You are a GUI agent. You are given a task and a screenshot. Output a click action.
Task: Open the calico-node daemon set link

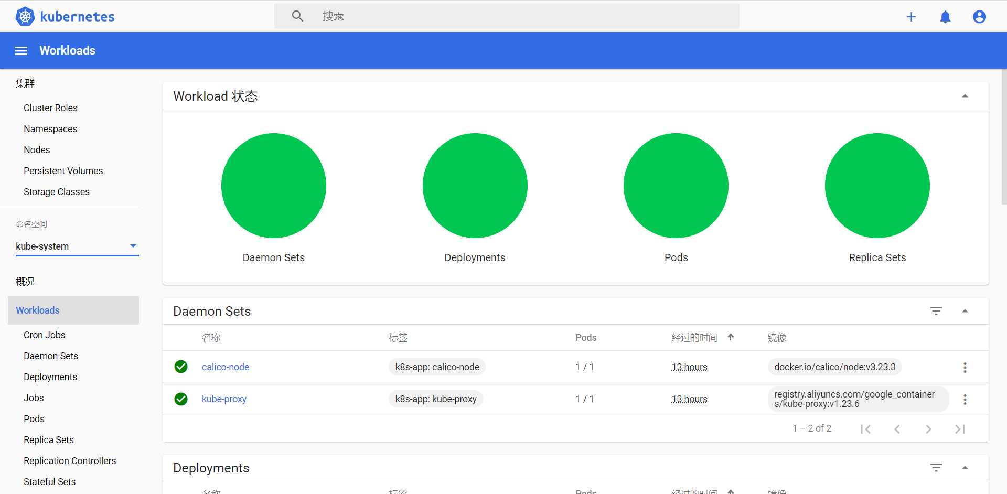tap(226, 367)
